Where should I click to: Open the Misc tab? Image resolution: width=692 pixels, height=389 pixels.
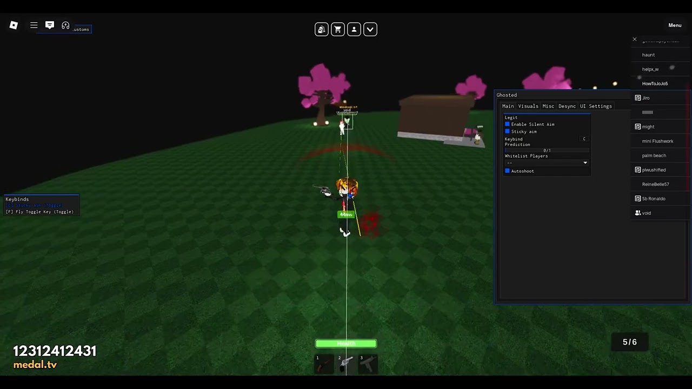click(x=548, y=106)
